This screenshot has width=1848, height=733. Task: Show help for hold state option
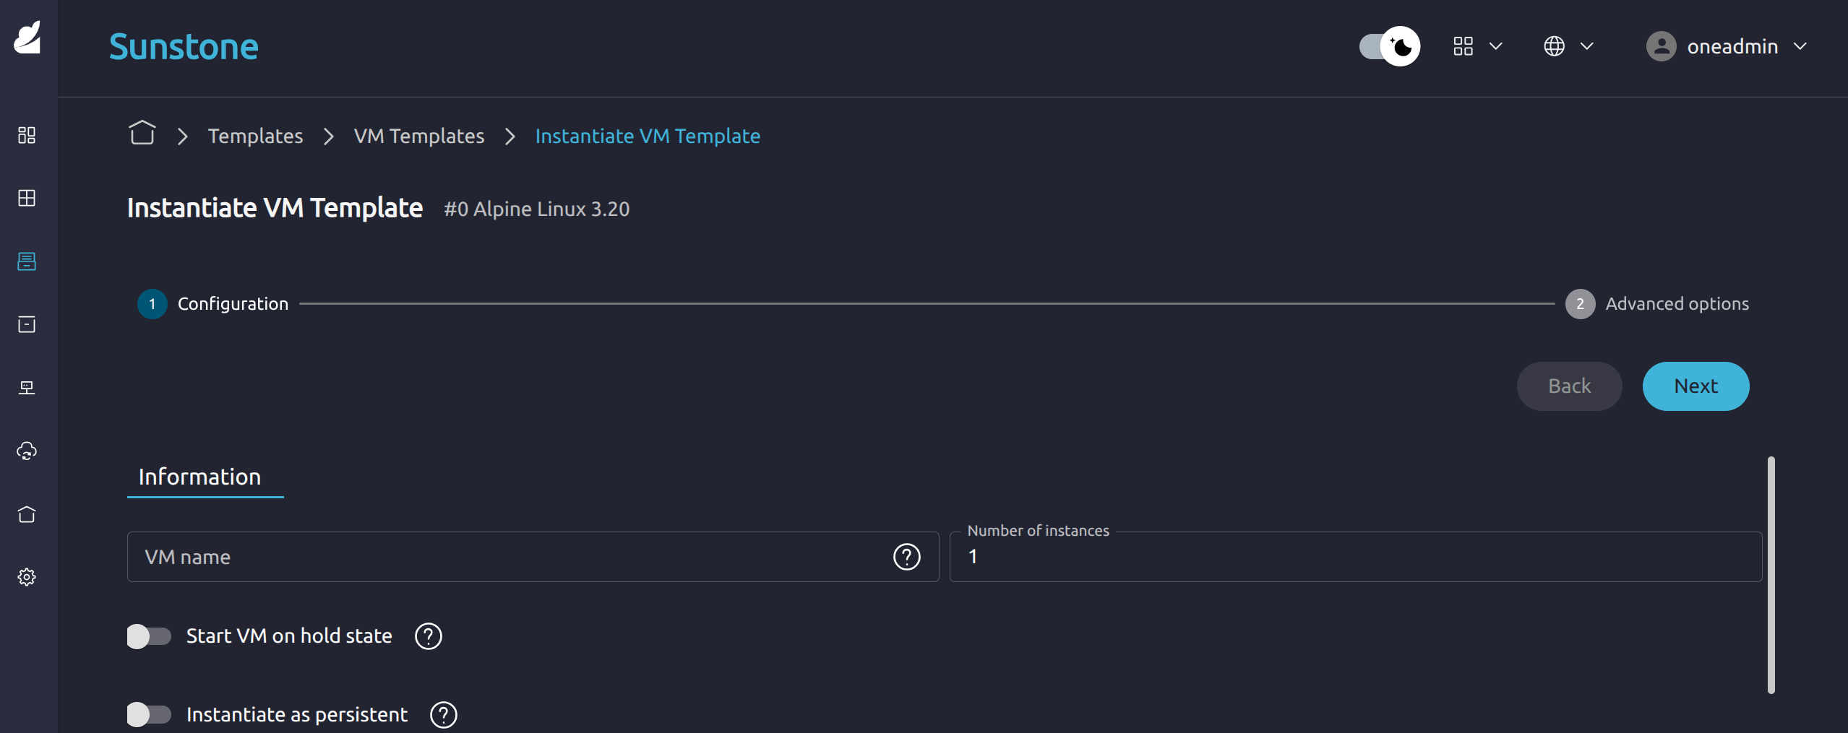coord(428,636)
